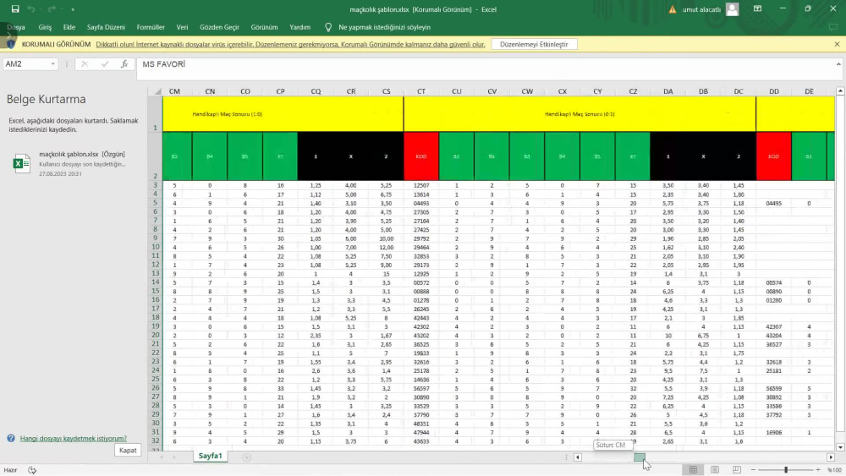
Task: Click the zoom slider handle
Action: pos(786,470)
